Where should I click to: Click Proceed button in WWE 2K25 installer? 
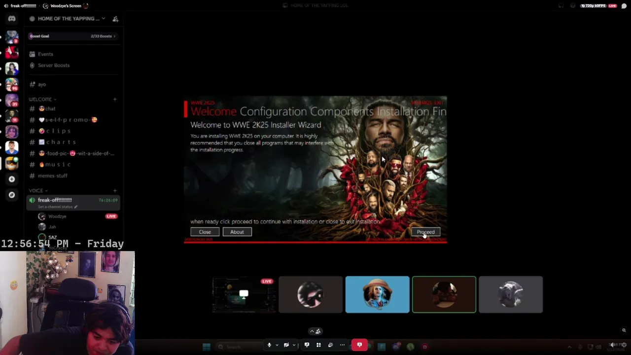426,232
